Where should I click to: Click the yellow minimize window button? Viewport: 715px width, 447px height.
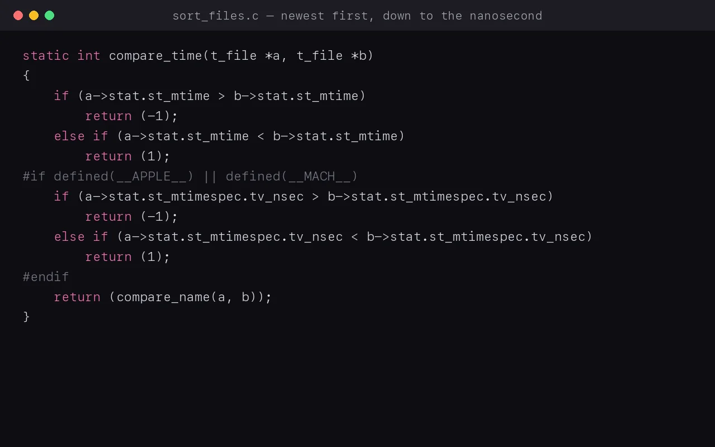point(34,16)
